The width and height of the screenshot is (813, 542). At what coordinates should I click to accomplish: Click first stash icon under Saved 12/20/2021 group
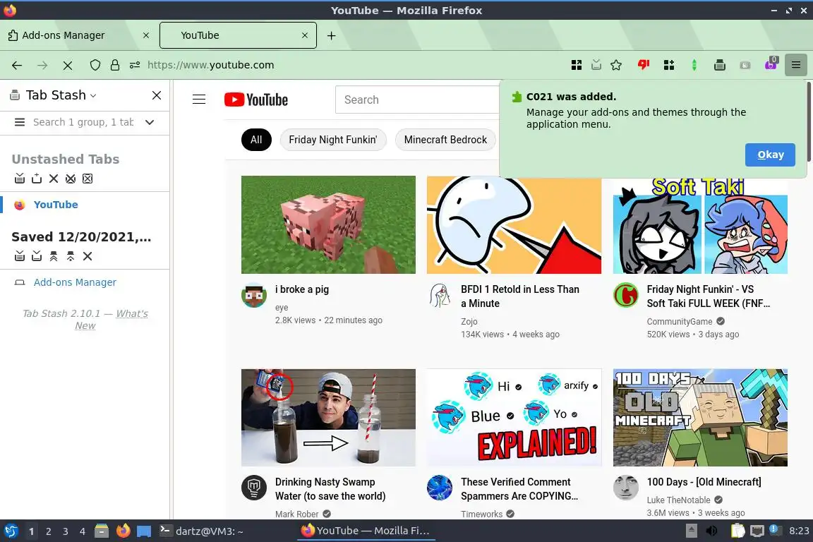click(x=20, y=255)
